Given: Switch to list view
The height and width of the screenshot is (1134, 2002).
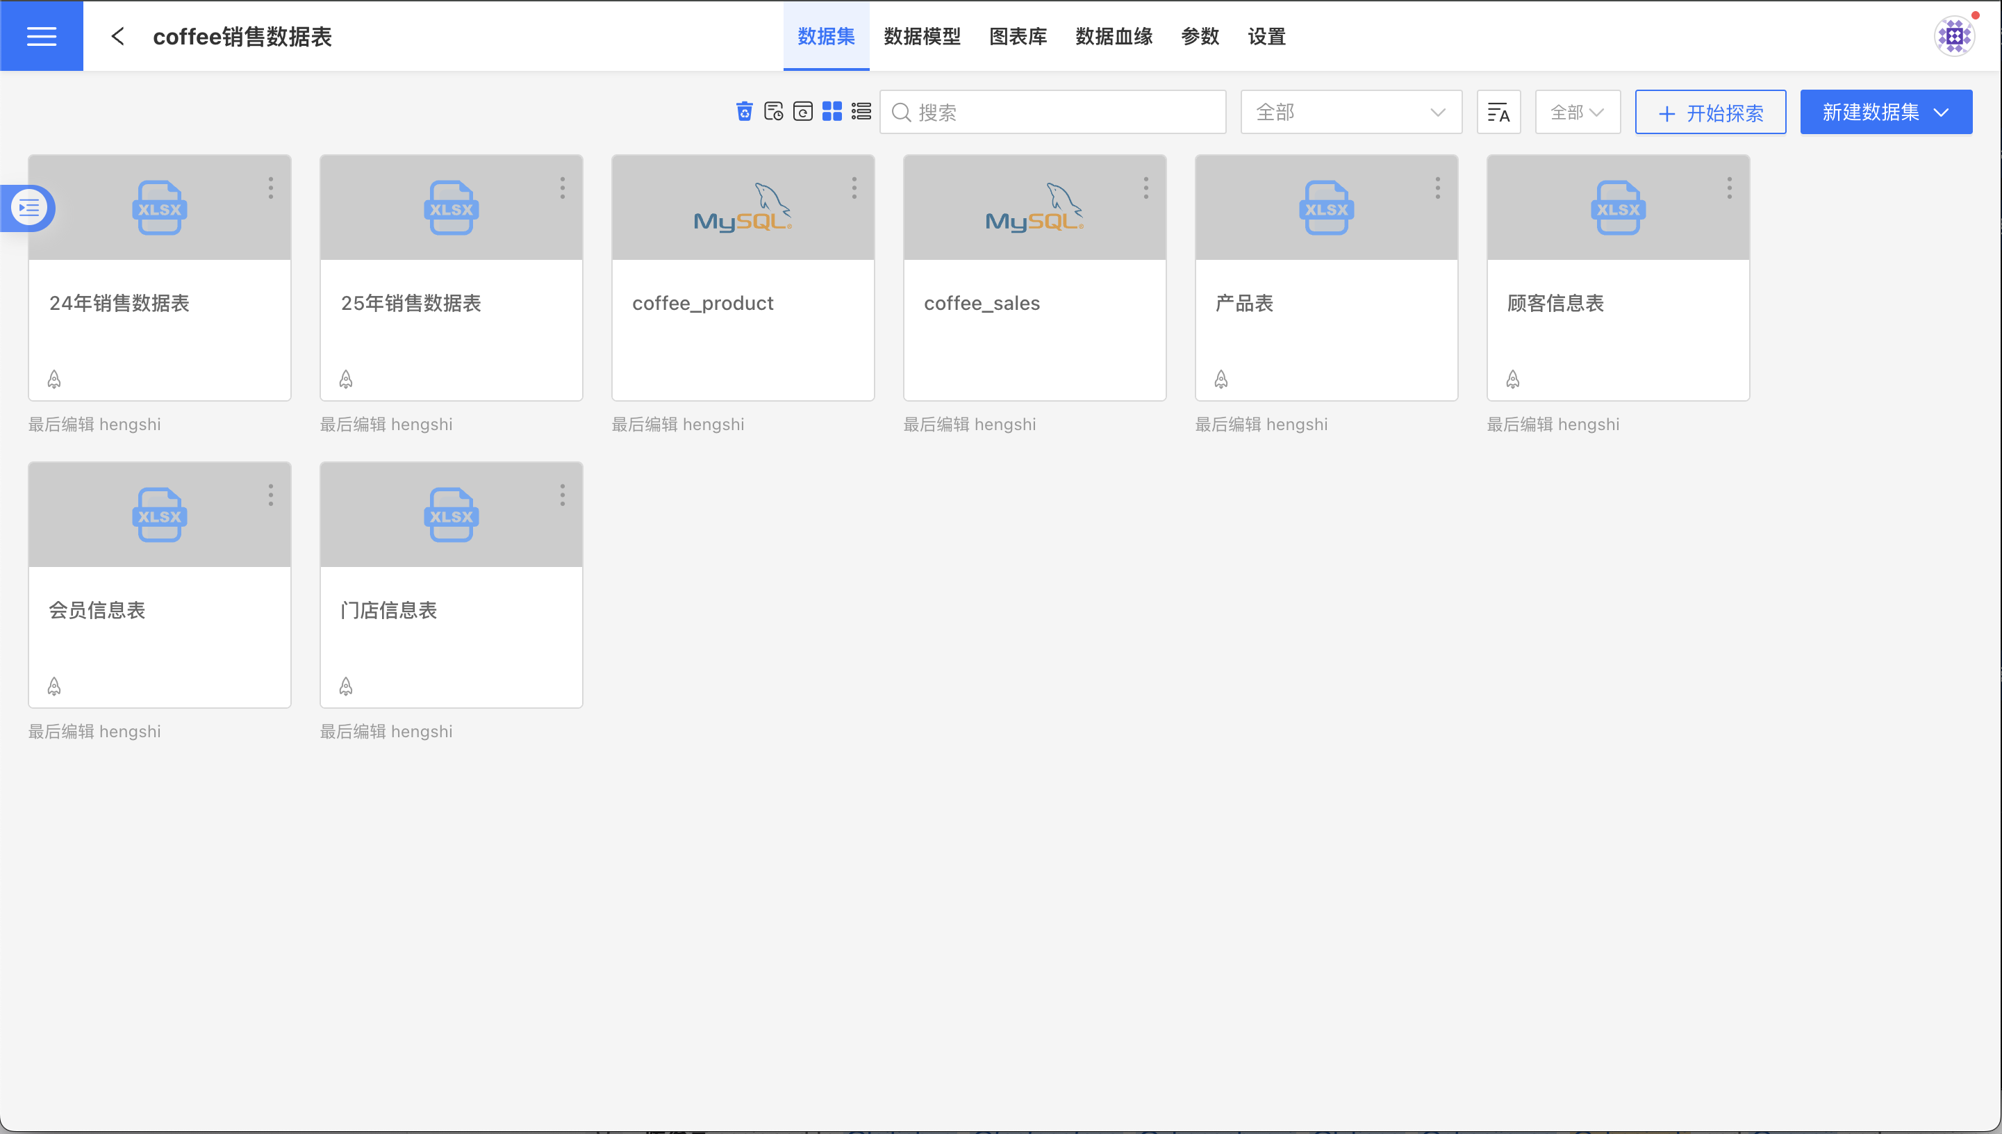Looking at the screenshot, I should (861, 111).
